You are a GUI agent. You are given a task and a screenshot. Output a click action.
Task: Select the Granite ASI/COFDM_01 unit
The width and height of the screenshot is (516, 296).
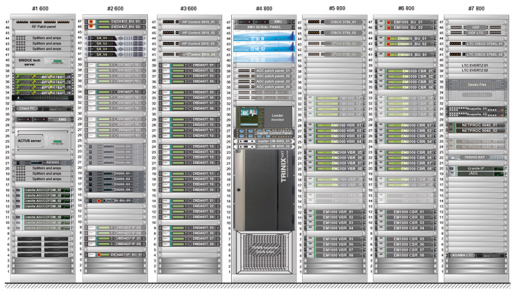pos(43,190)
